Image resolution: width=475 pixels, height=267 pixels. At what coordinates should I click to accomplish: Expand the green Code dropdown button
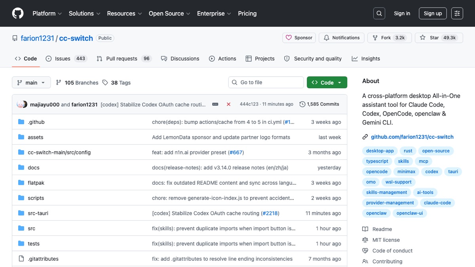click(x=327, y=83)
